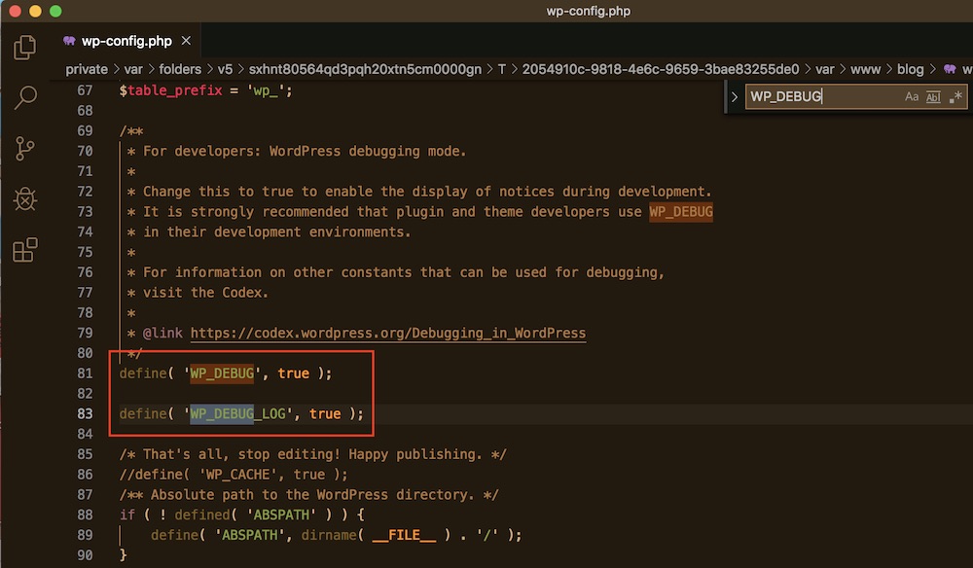Screen dimensions: 973x568
Task: Close the wp-config.php tab
Action: click(187, 42)
